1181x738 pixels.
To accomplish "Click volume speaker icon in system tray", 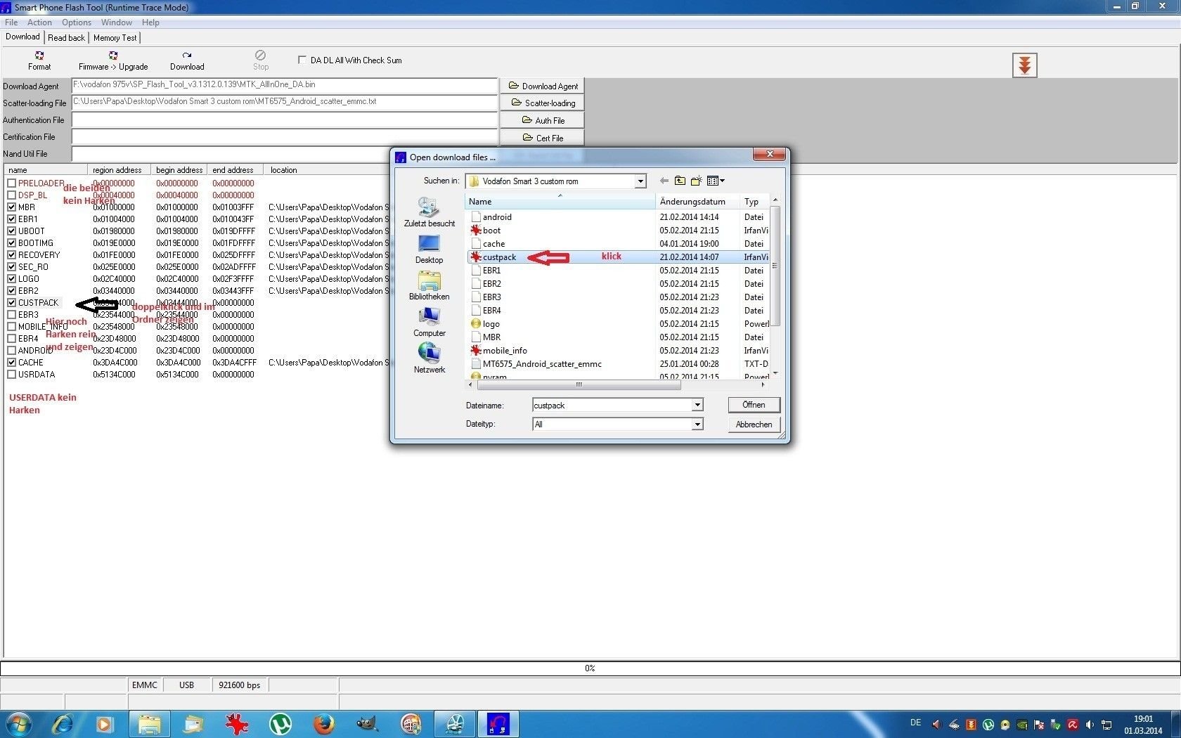I will [x=1090, y=725].
